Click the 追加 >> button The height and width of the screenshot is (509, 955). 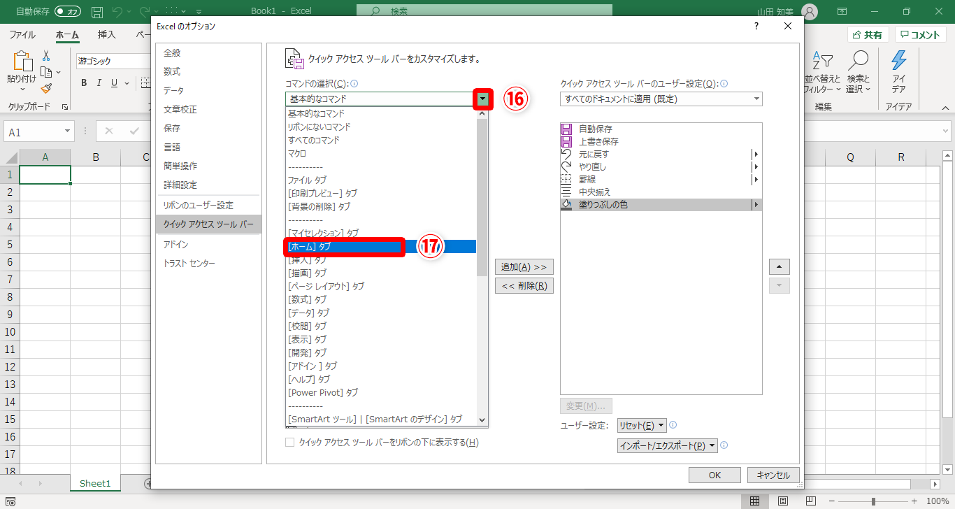tap(524, 267)
